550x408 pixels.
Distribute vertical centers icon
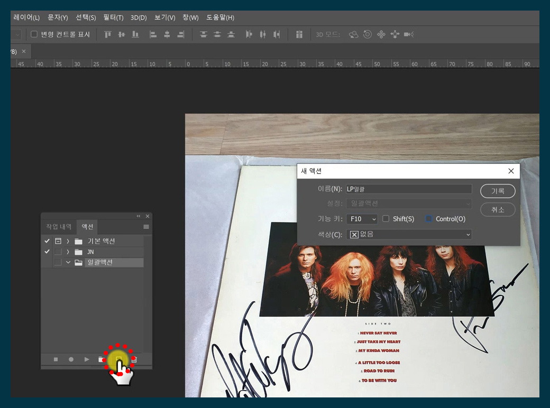pyautogui.click(x=217, y=34)
